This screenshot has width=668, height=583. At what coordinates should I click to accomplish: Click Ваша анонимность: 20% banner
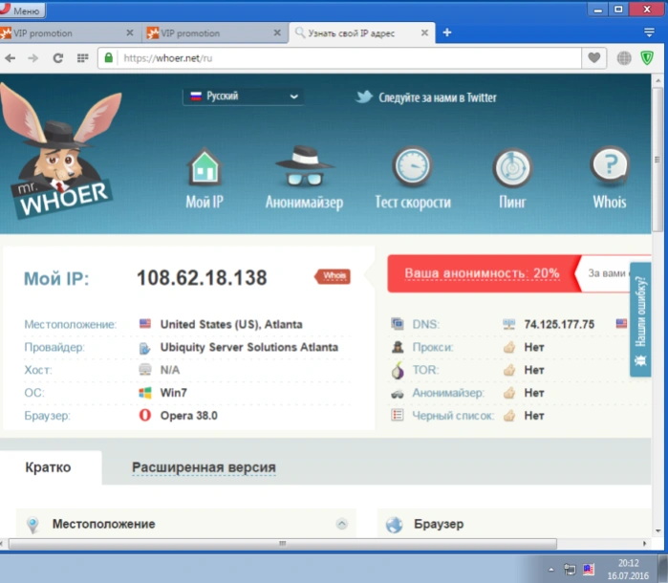[484, 273]
